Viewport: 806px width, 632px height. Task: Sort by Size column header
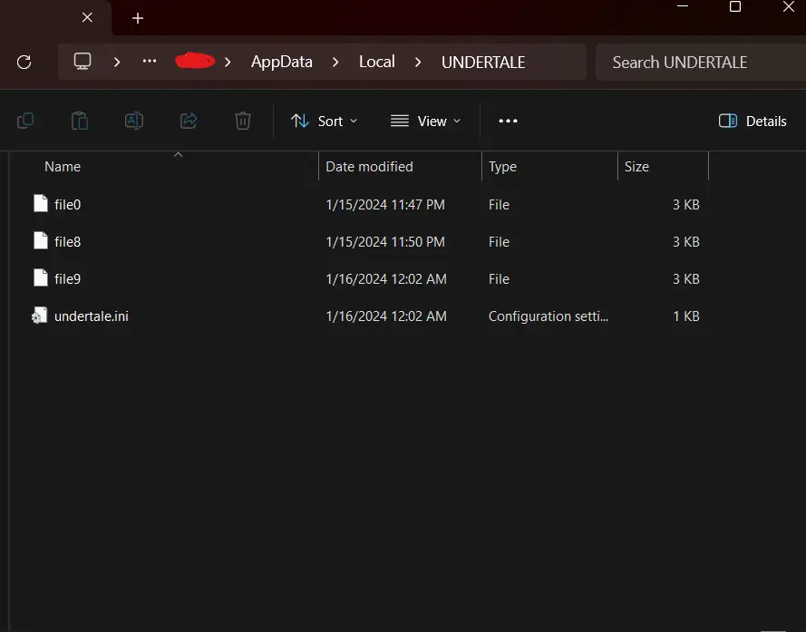point(636,167)
